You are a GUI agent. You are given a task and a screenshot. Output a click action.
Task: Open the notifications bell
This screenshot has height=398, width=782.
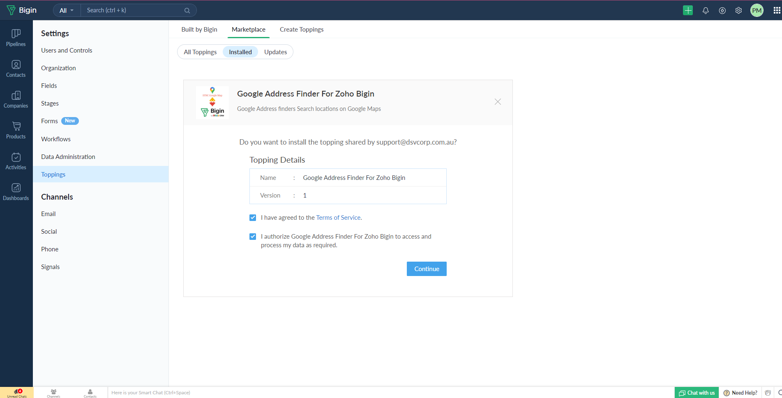[706, 11]
